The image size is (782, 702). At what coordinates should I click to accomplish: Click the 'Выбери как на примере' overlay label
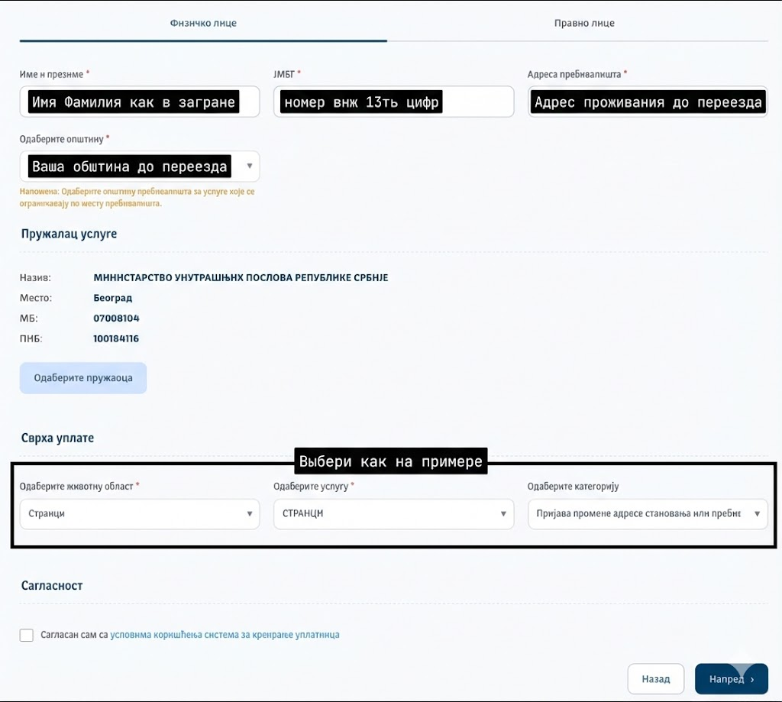(x=390, y=461)
